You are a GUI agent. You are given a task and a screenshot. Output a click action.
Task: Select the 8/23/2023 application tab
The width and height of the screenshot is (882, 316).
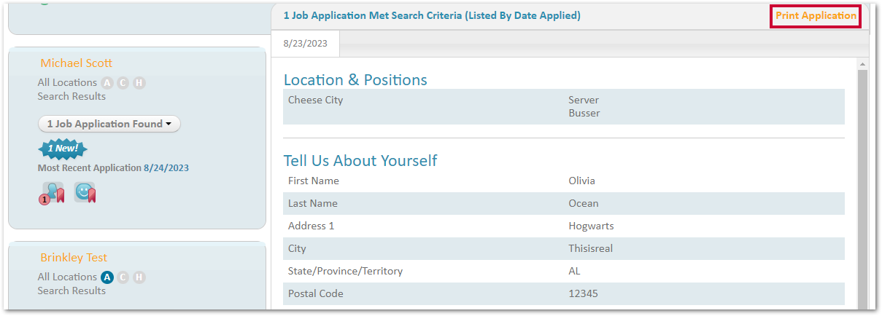point(306,44)
